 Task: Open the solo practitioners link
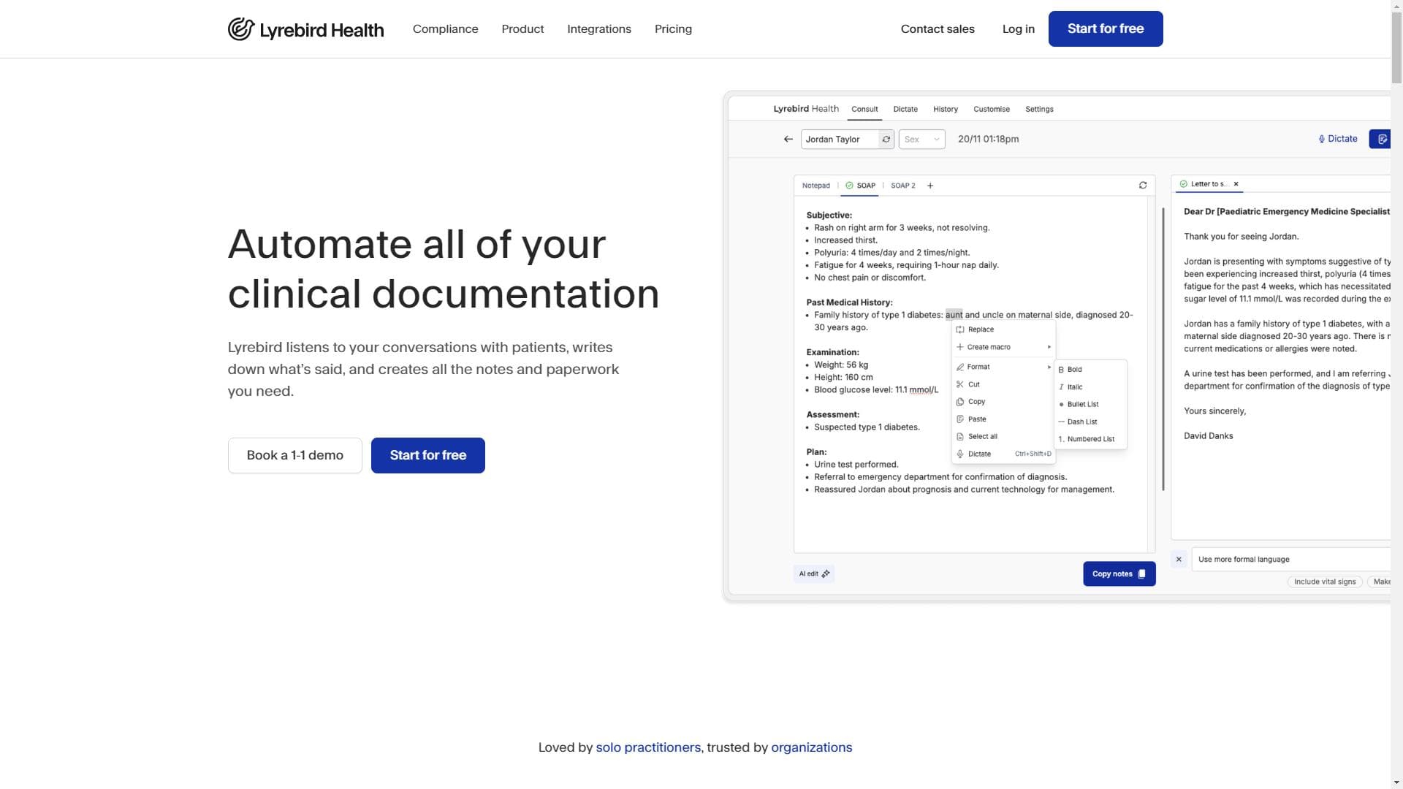click(647, 747)
